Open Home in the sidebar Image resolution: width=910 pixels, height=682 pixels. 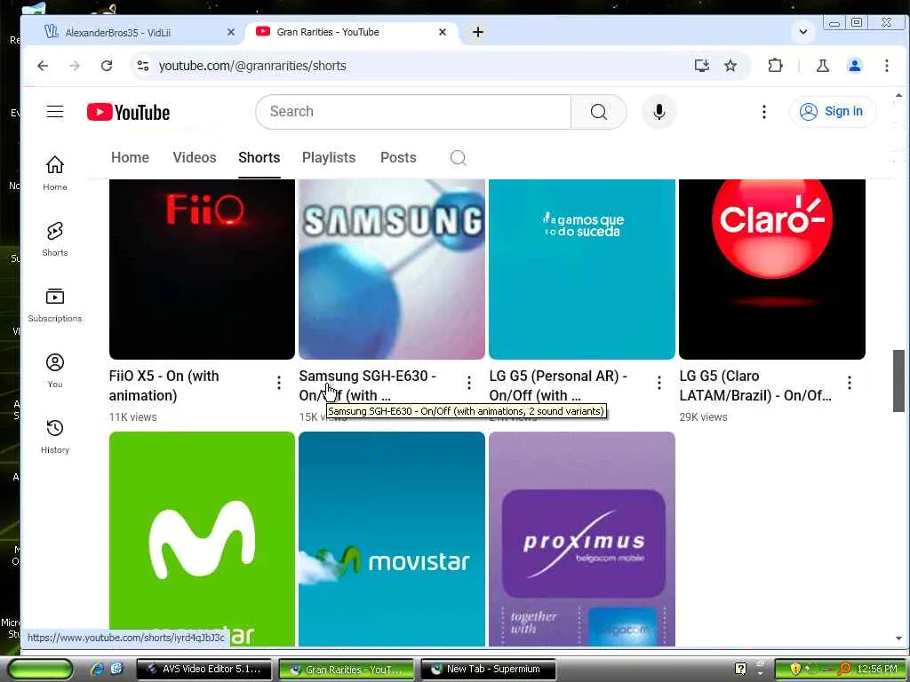click(55, 173)
